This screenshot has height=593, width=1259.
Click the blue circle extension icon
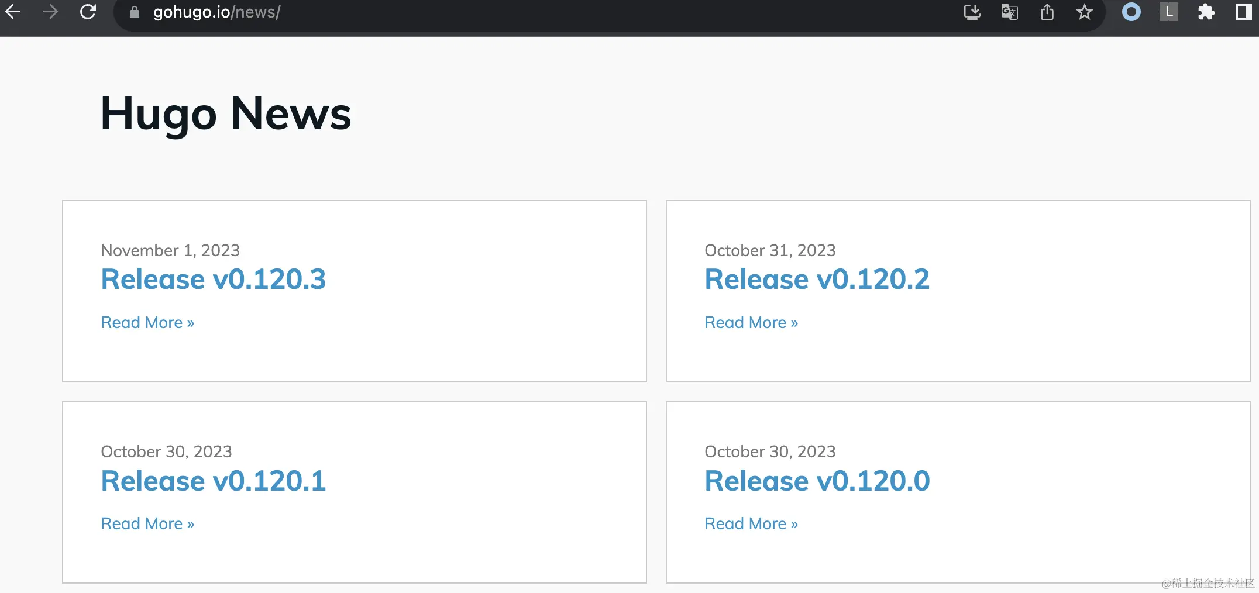point(1131,12)
